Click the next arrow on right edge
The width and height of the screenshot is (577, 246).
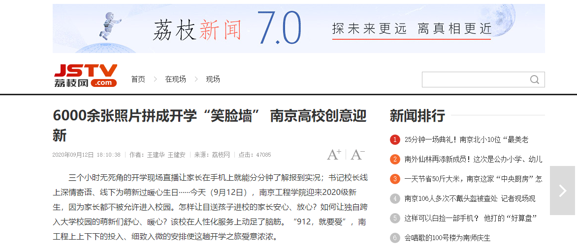pyautogui.click(x=562, y=191)
